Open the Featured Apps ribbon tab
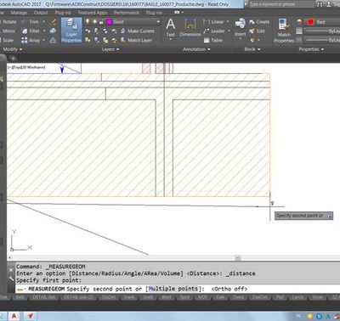 pos(93,13)
